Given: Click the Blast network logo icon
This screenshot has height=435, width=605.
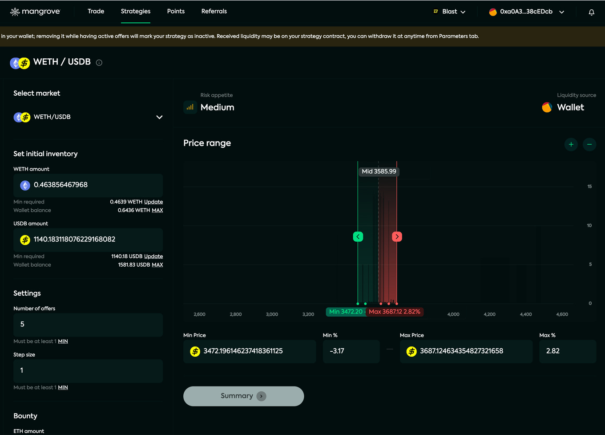Looking at the screenshot, I should click(436, 12).
